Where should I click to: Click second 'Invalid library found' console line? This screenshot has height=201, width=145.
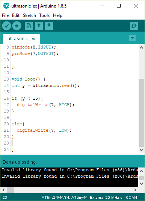tap(70, 176)
